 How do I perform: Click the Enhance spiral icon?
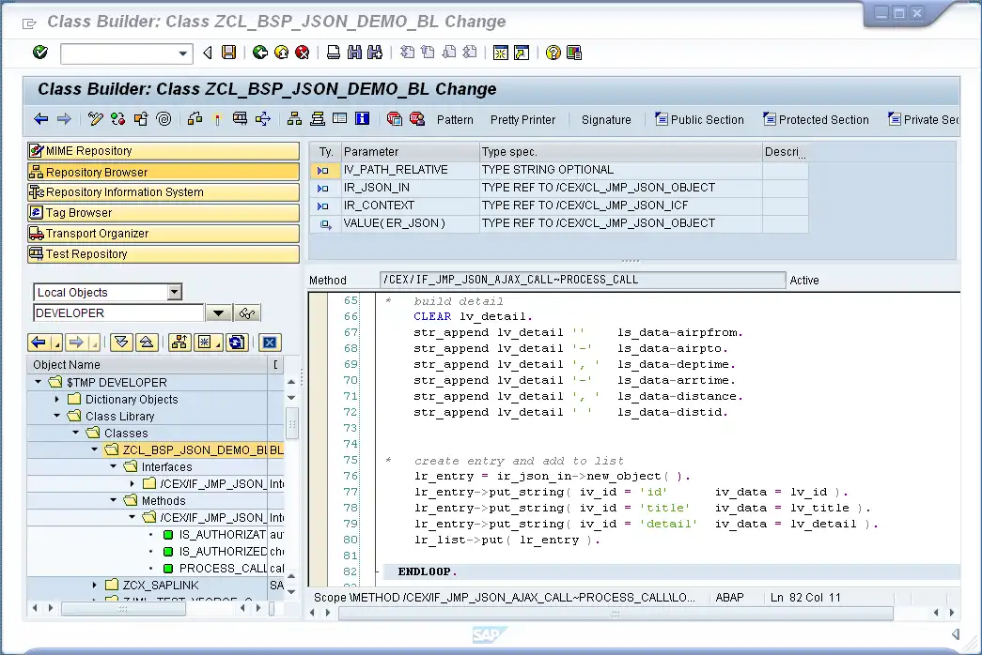[164, 119]
